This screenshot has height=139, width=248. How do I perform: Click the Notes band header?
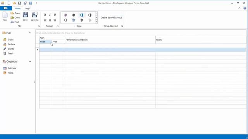[x=201, y=40]
